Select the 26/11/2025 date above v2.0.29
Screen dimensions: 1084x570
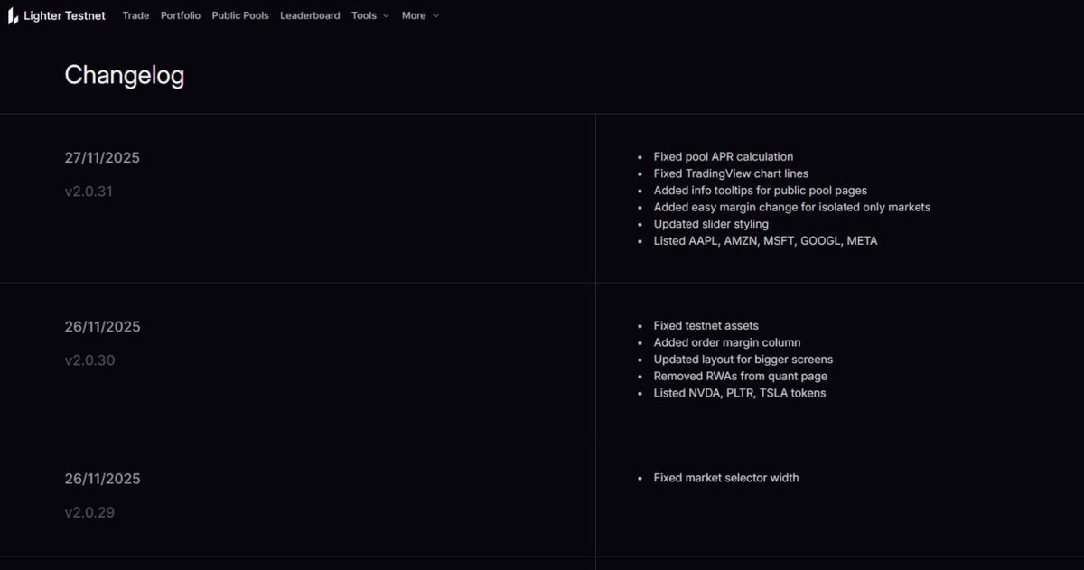point(102,479)
